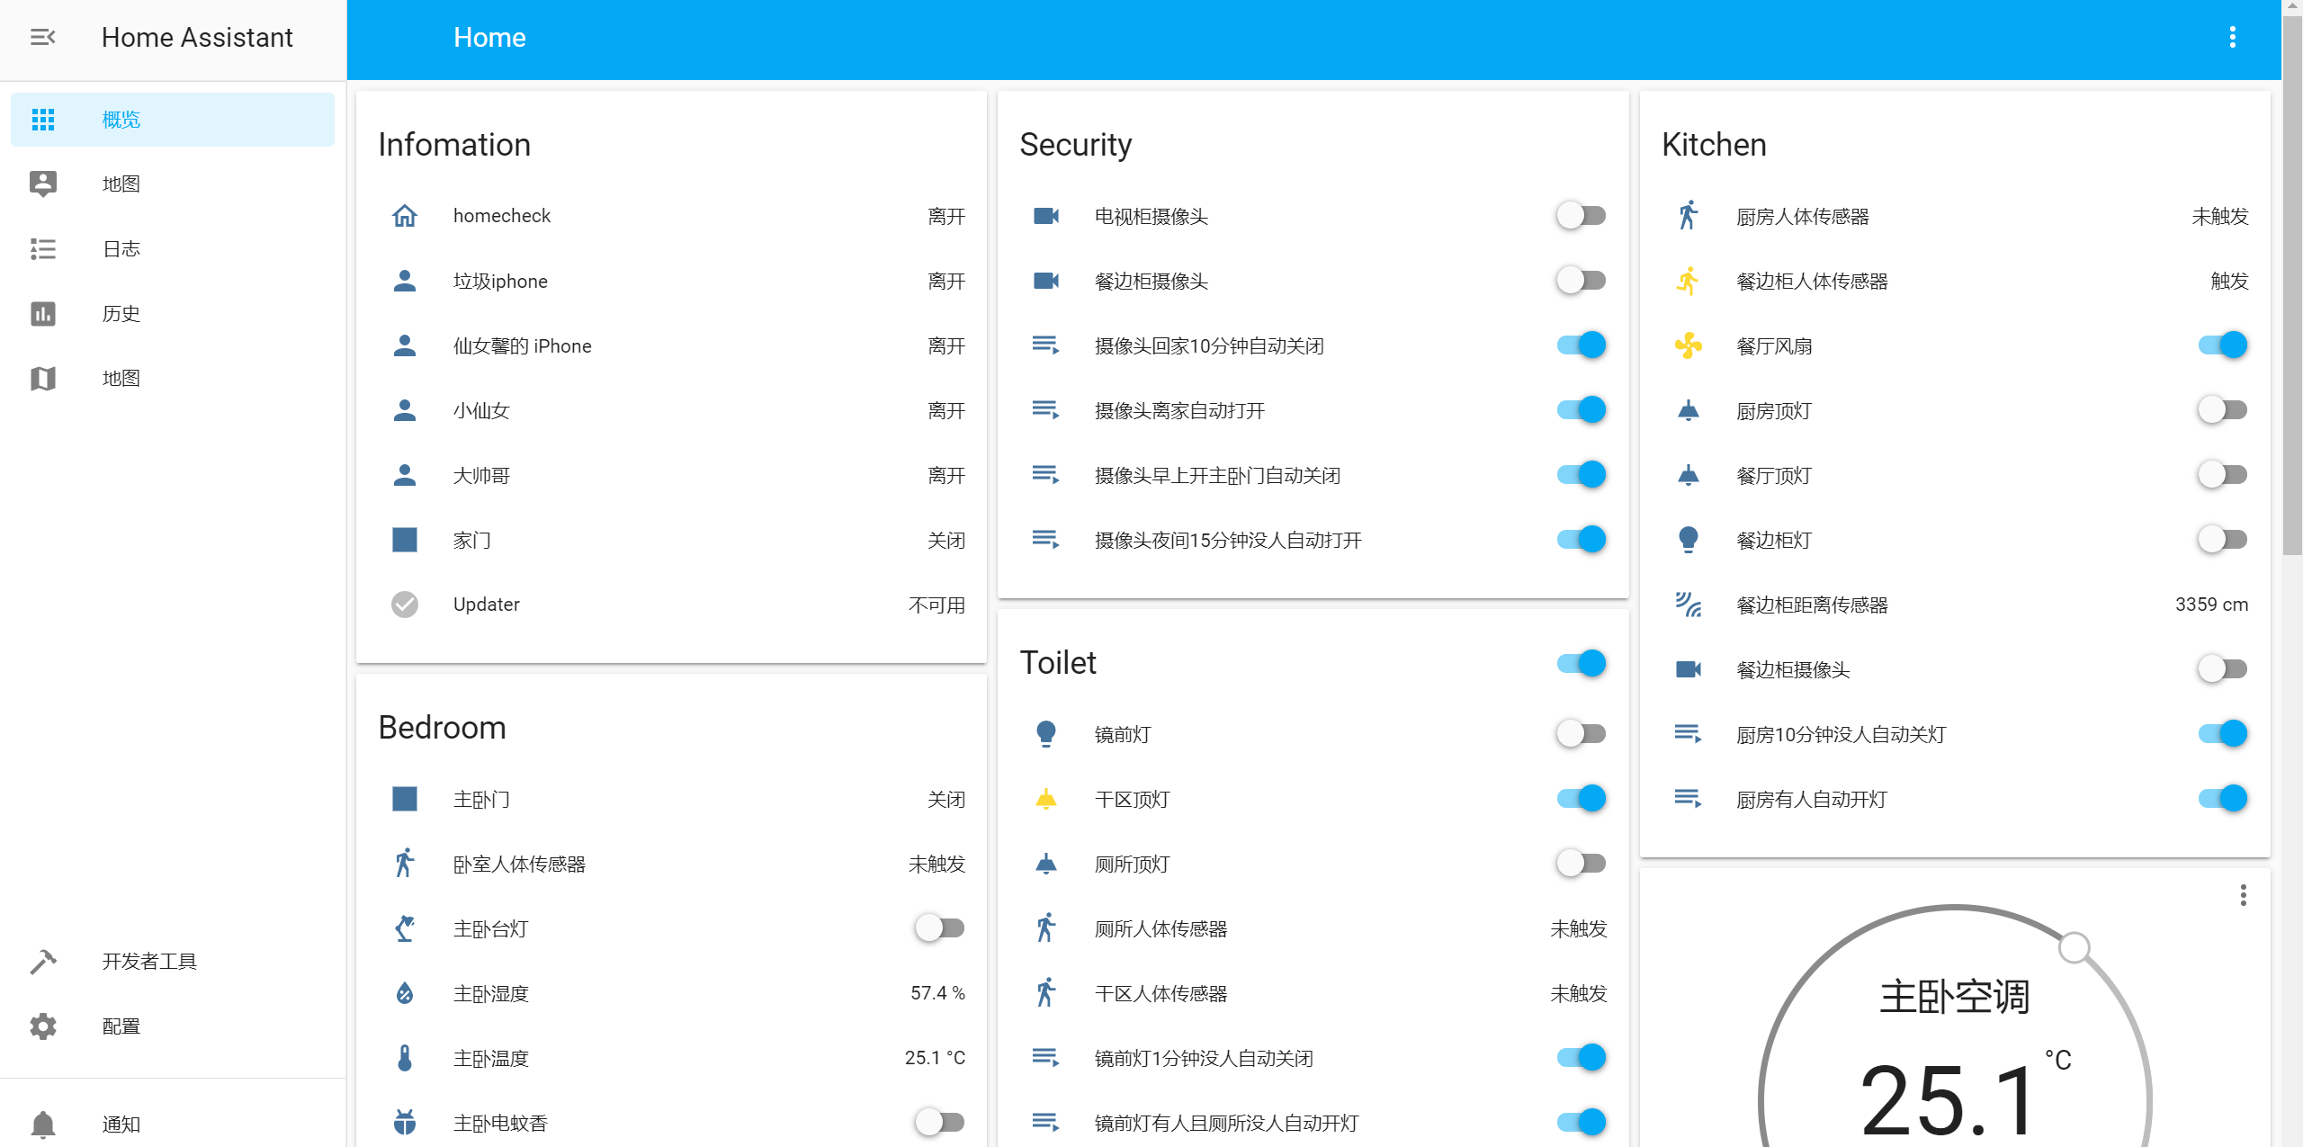Screen dimensions: 2303x1147
Task: Click the 主卧电蚊香 bug icon
Action: pos(405,1123)
